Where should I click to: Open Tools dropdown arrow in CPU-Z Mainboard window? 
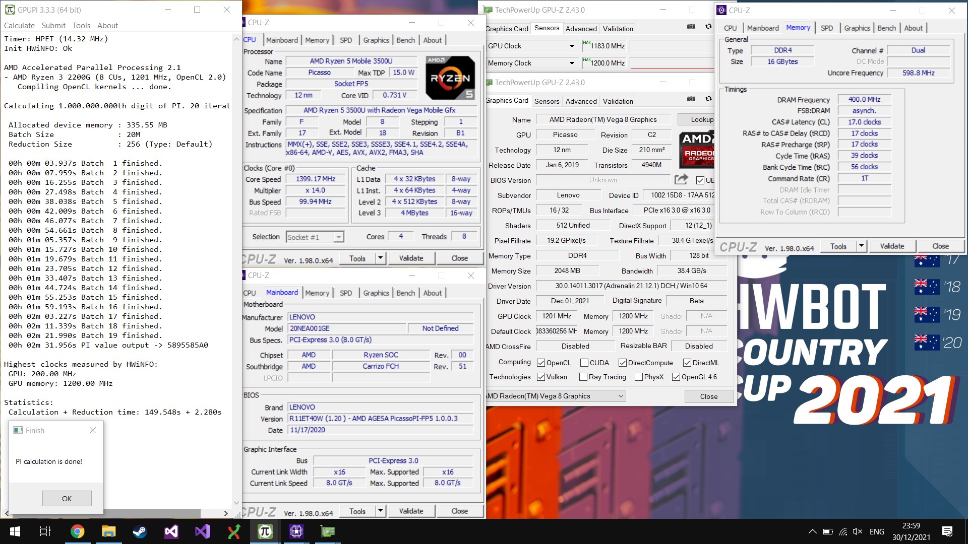click(x=381, y=511)
